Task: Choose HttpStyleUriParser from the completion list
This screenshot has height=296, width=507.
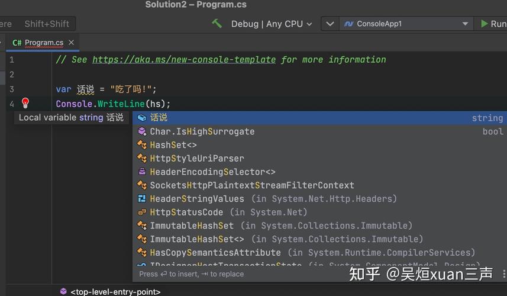Action: [x=319, y=158]
